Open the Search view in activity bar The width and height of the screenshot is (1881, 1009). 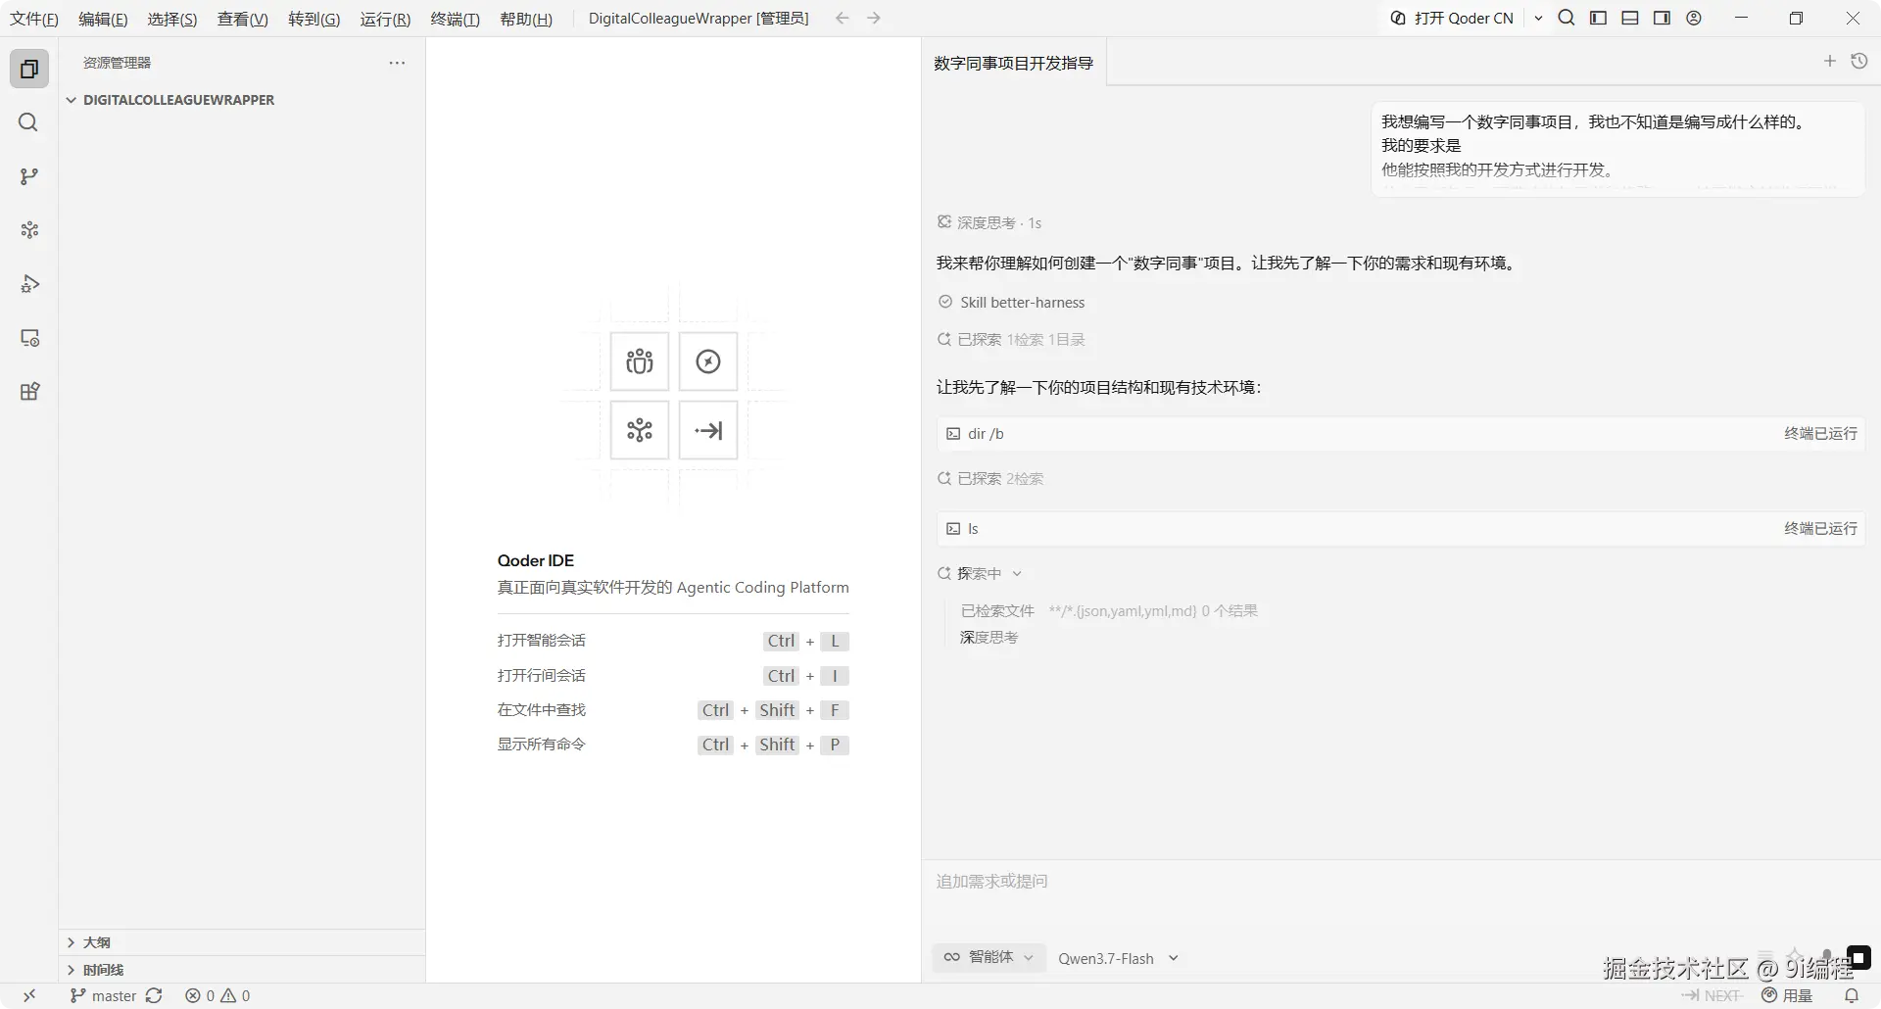[x=29, y=122]
